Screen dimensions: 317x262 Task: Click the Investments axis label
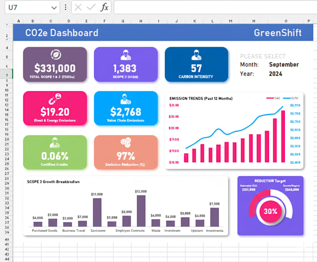tap(214, 230)
